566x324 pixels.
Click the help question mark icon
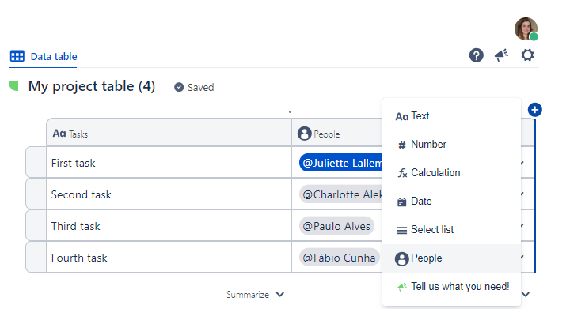[x=476, y=55]
